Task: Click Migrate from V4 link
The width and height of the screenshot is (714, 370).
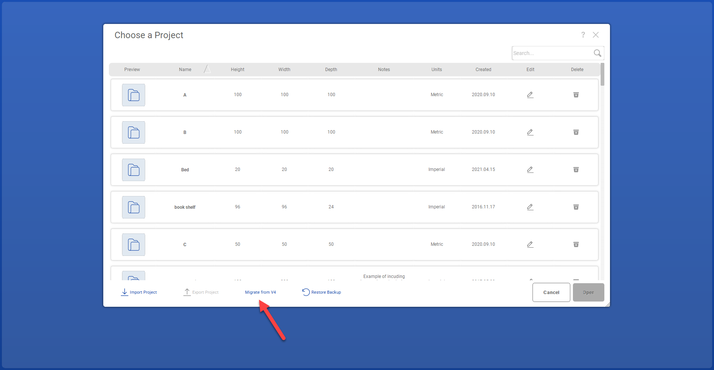Action: tap(260, 292)
